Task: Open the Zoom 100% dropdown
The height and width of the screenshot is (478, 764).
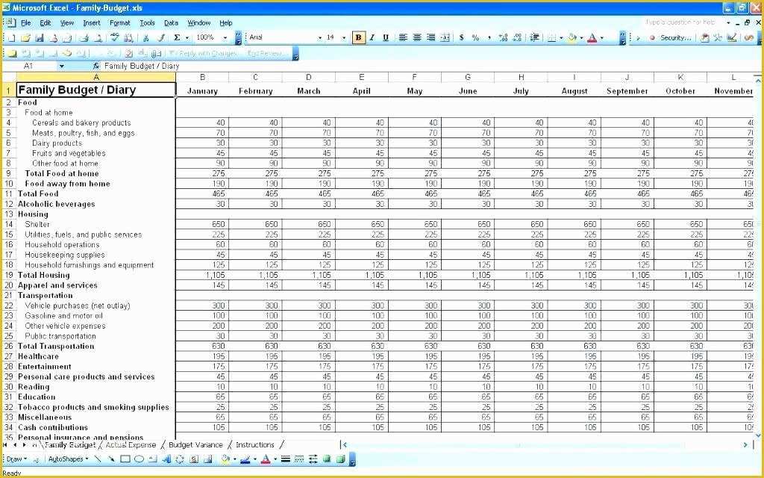Action: coord(225,37)
